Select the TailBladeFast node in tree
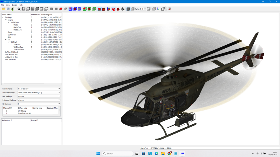This screenshot has height=157, width=280. pos(18,47)
